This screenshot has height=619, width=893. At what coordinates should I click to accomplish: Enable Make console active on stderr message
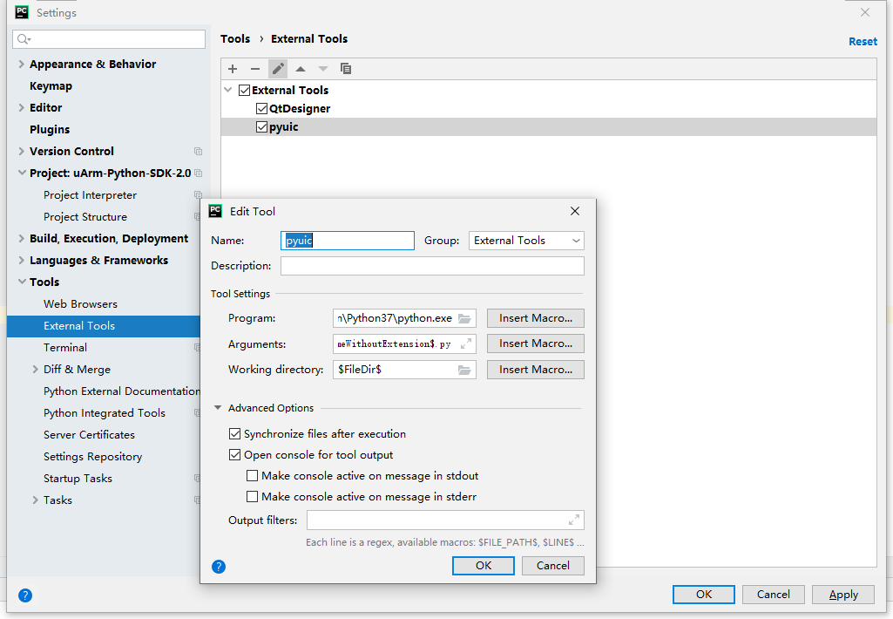coord(253,497)
